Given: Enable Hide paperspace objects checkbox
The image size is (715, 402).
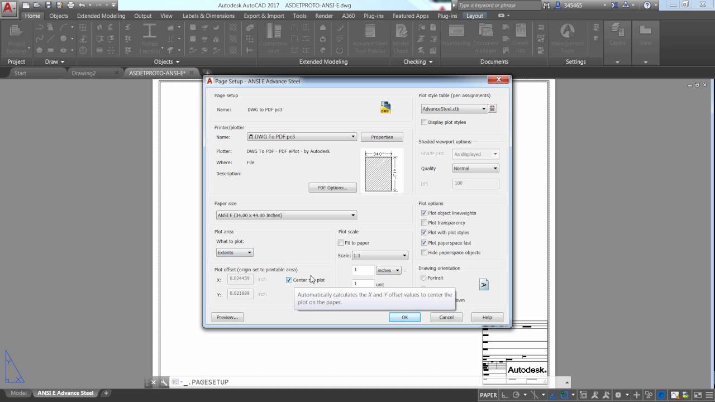Looking at the screenshot, I should pyautogui.click(x=425, y=252).
